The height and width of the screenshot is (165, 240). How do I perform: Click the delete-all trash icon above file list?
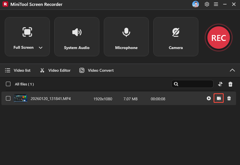coord(230,84)
